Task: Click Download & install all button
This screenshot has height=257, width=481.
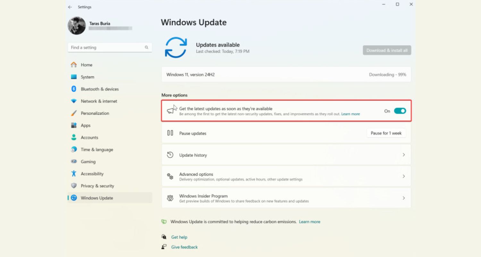Action: (387, 50)
